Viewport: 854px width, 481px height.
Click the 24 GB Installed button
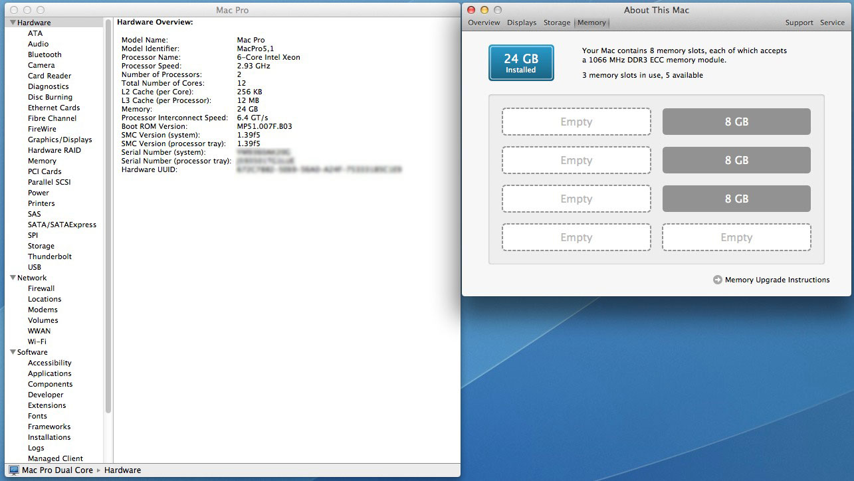click(521, 63)
